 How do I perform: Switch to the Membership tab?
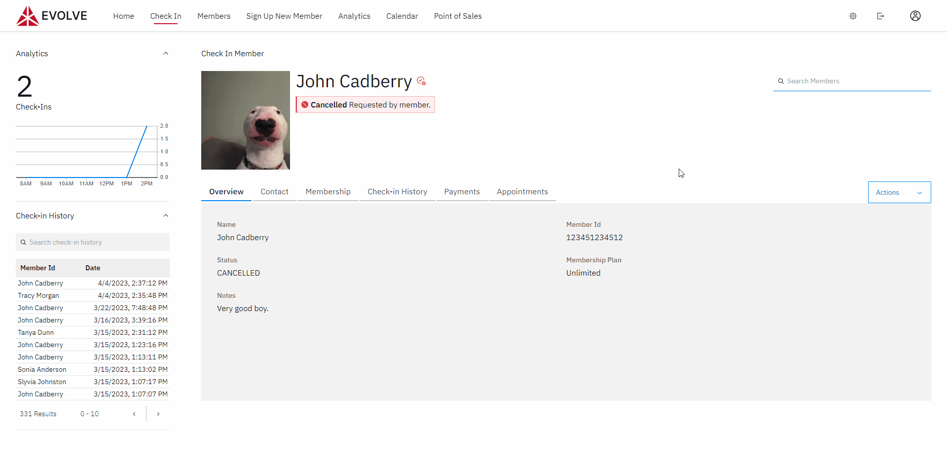coord(328,192)
